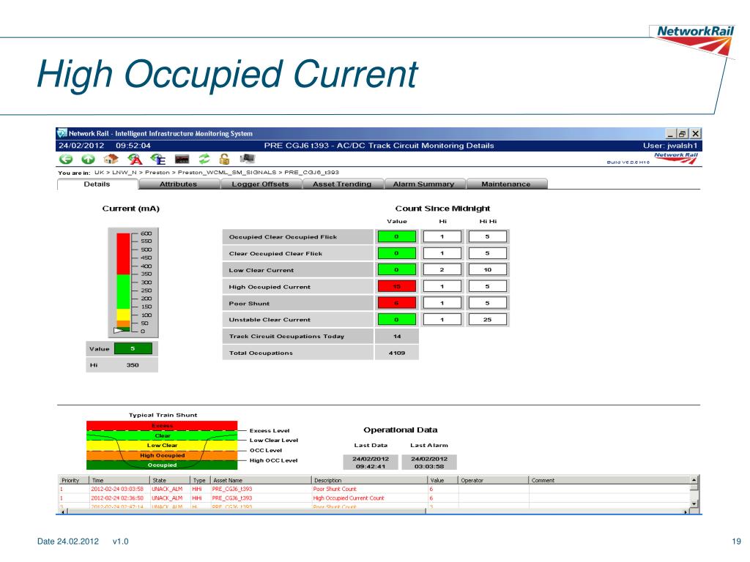The height and width of the screenshot is (562, 750).
Task: Click the Operator column header
Action: click(493, 480)
